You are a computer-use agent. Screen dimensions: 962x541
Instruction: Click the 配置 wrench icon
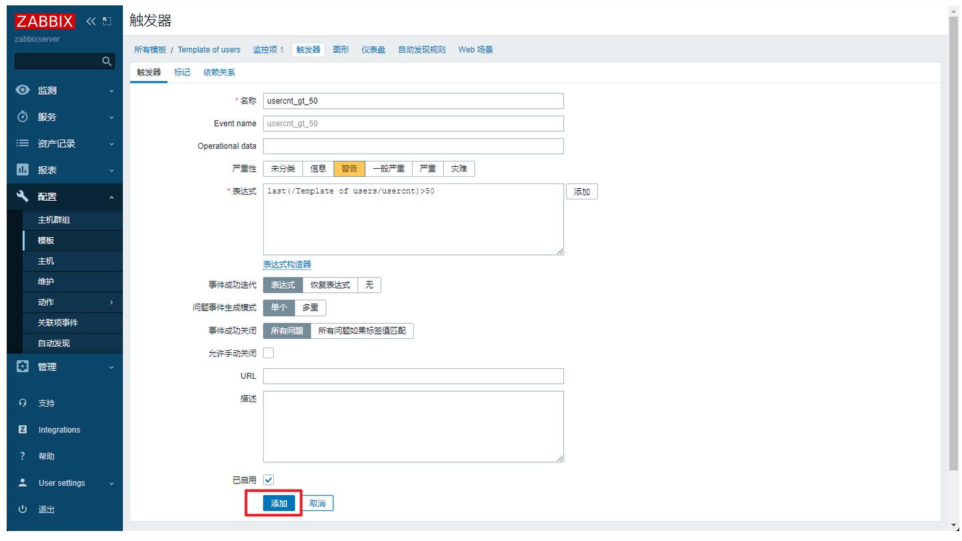tap(23, 197)
